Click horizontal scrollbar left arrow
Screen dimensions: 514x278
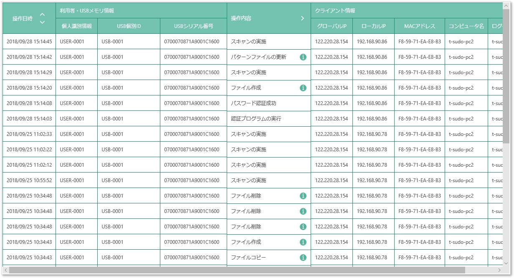tap(6, 270)
